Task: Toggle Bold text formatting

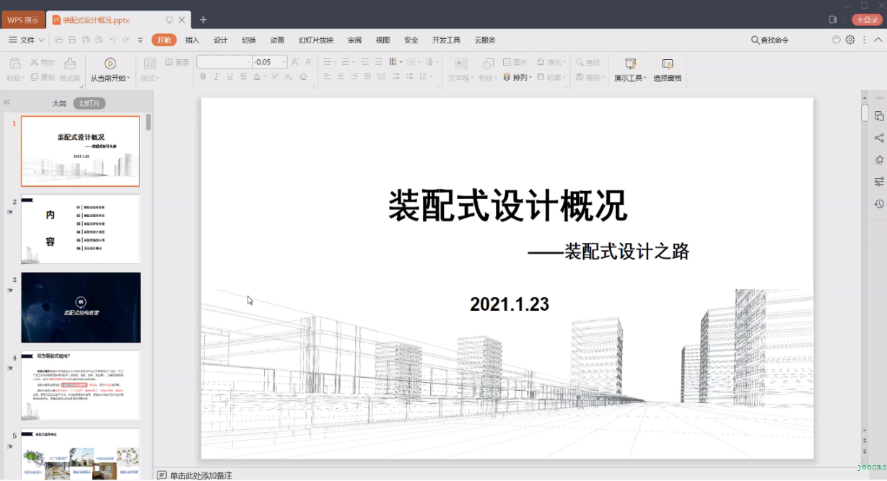Action: (x=203, y=76)
